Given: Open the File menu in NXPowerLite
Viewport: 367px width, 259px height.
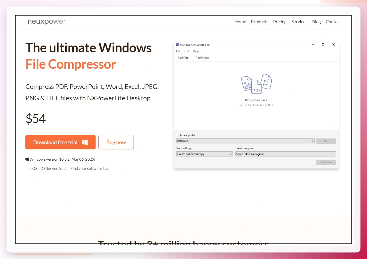Looking at the screenshot, I should pos(178,51).
